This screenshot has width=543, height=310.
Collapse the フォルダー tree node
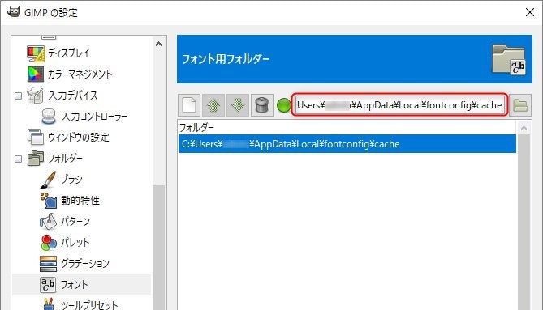pos(19,159)
